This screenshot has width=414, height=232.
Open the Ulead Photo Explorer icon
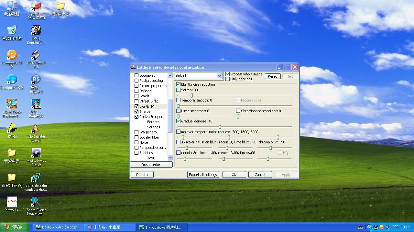12,104
